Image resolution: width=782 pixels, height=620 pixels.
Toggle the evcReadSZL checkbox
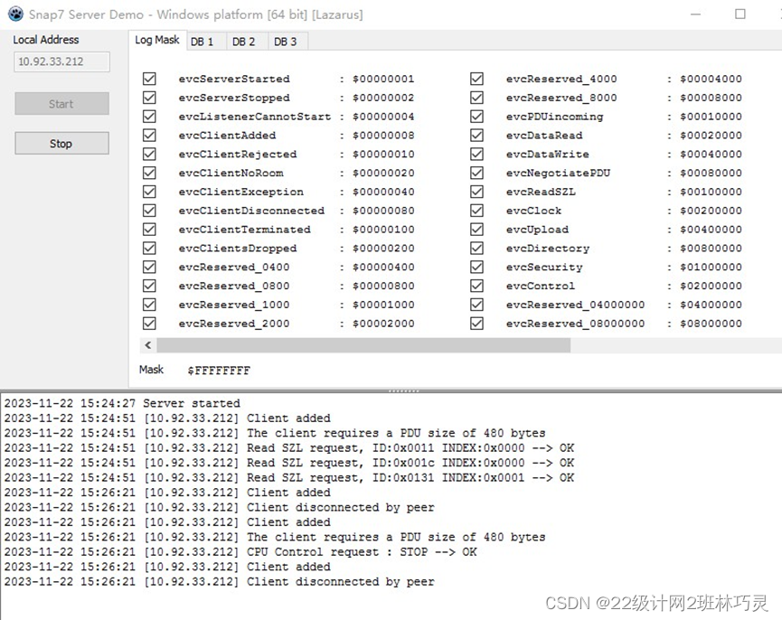(x=476, y=192)
